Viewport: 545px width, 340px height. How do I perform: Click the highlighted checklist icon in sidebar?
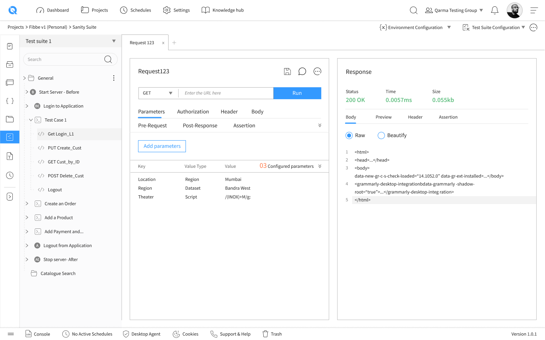(x=10, y=137)
